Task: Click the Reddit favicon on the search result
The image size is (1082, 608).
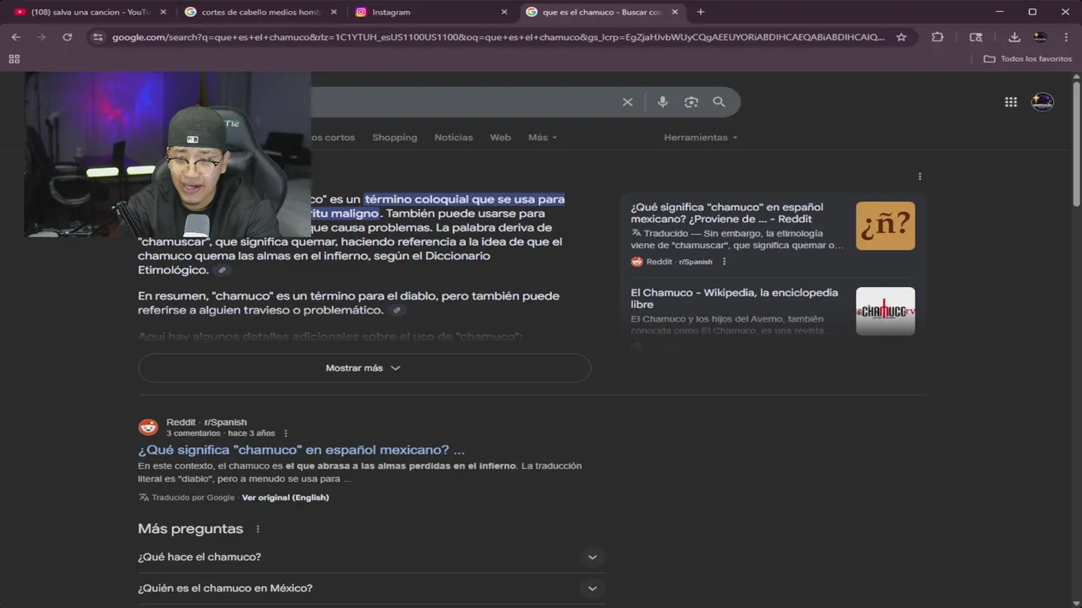Action: 148,427
